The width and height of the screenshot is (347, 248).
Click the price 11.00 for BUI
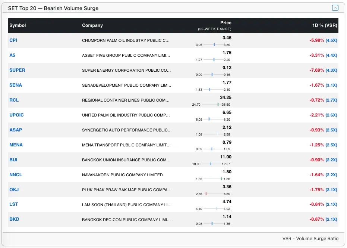[x=226, y=157]
